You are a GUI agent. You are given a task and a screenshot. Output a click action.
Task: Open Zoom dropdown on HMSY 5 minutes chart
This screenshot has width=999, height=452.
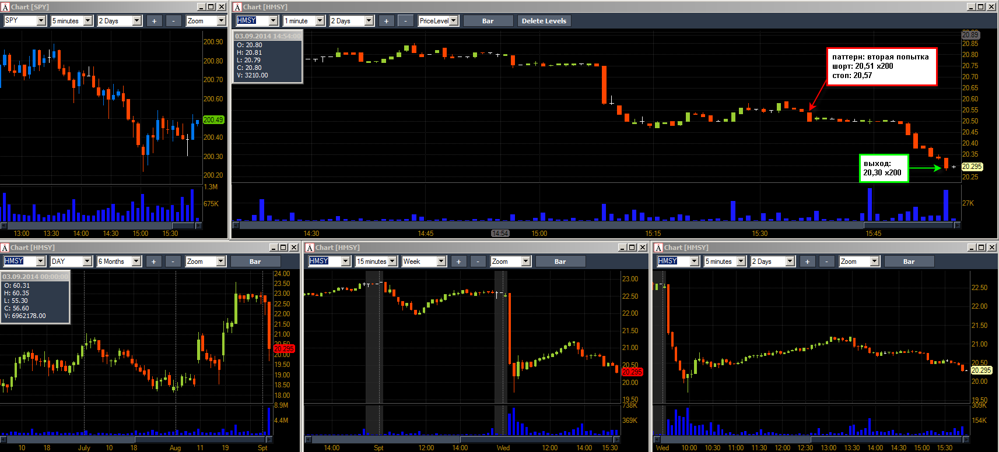874,262
